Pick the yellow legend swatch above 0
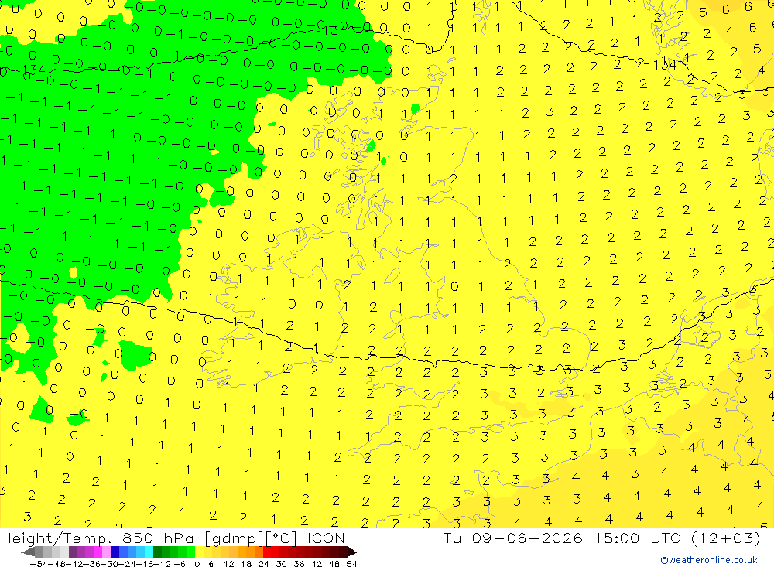 (200, 552)
